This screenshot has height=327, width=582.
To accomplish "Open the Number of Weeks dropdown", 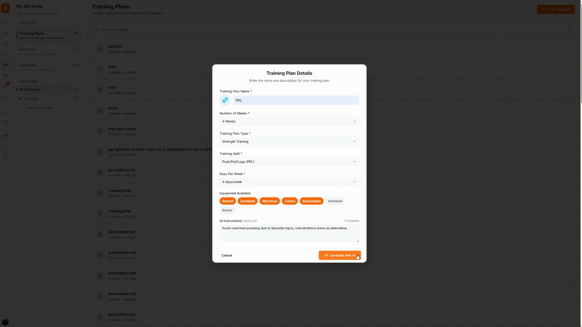I will coord(289,121).
